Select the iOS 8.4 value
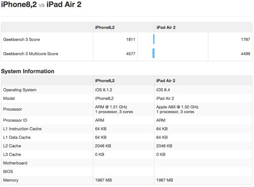This screenshot has width=254, height=187. (x=163, y=90)
